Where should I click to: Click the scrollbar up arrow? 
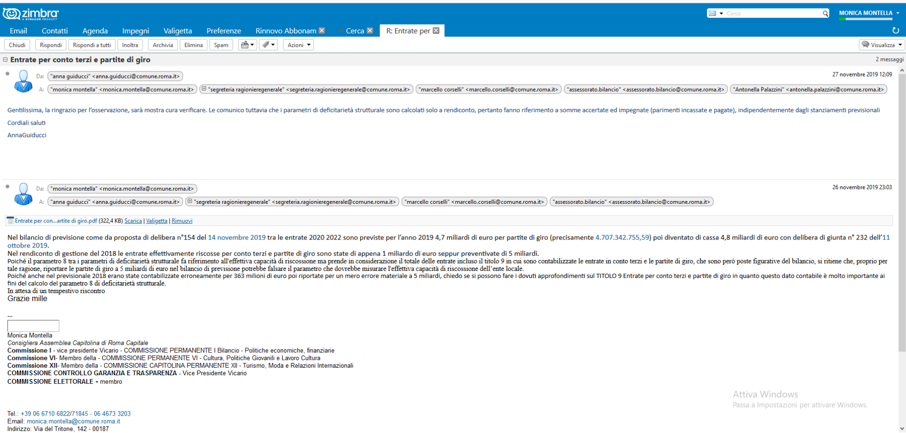point(902,70)
